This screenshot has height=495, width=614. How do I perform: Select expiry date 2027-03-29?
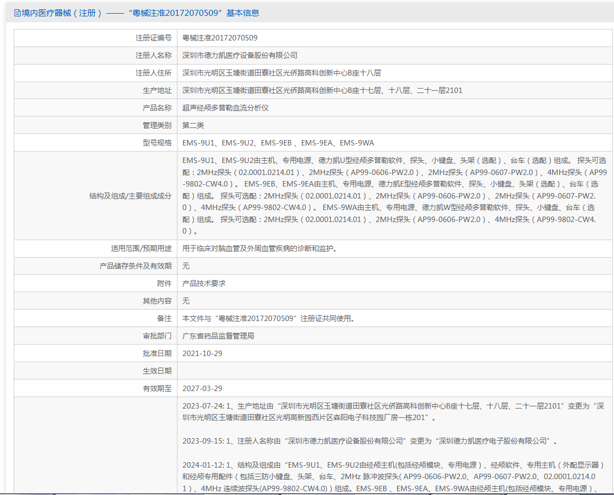pos(202,389)
